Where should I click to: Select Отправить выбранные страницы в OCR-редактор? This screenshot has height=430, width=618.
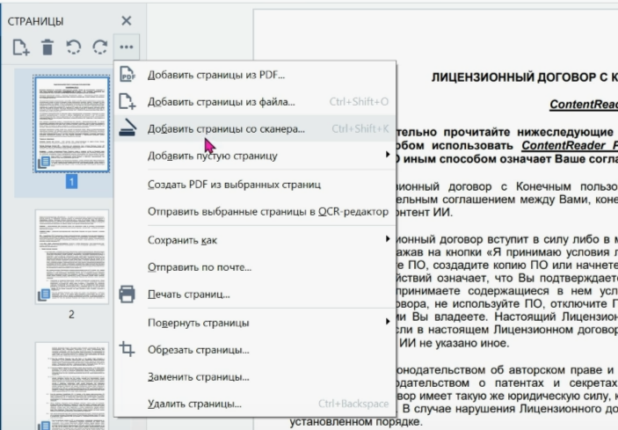coord(255,212)
